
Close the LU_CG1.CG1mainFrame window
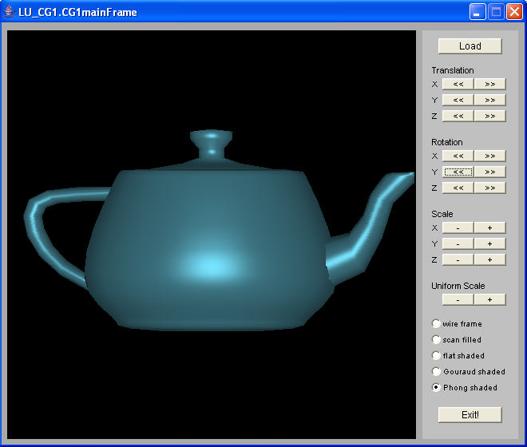(514, 12)
